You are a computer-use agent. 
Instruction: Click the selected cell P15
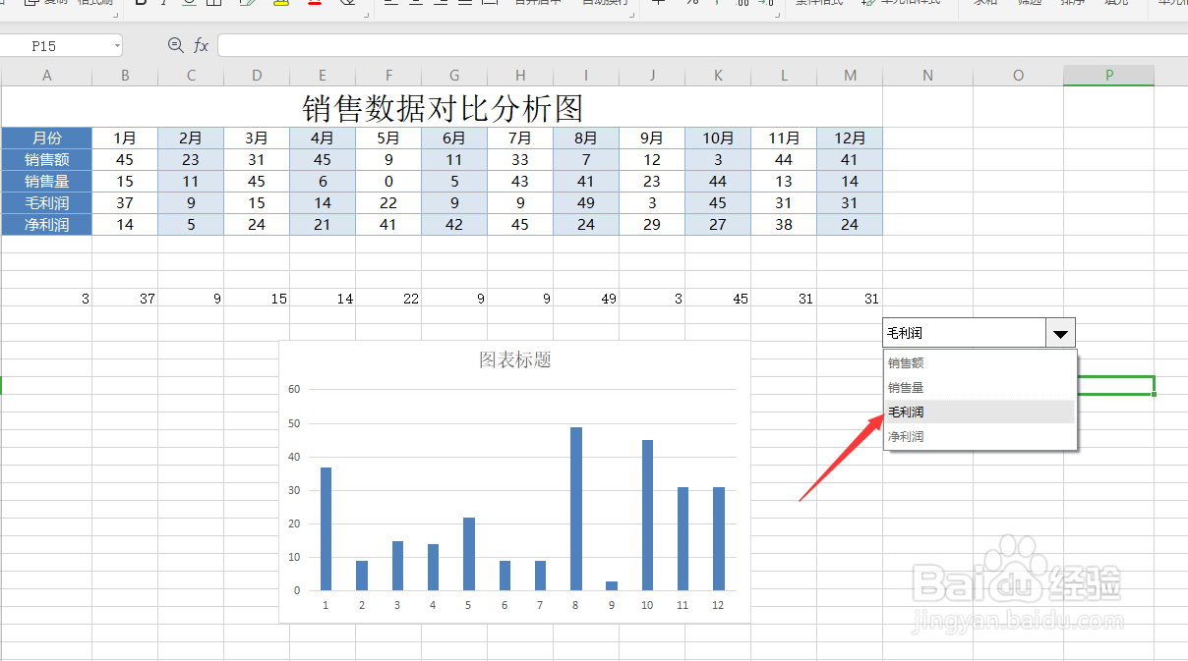tap(1108, 385)
